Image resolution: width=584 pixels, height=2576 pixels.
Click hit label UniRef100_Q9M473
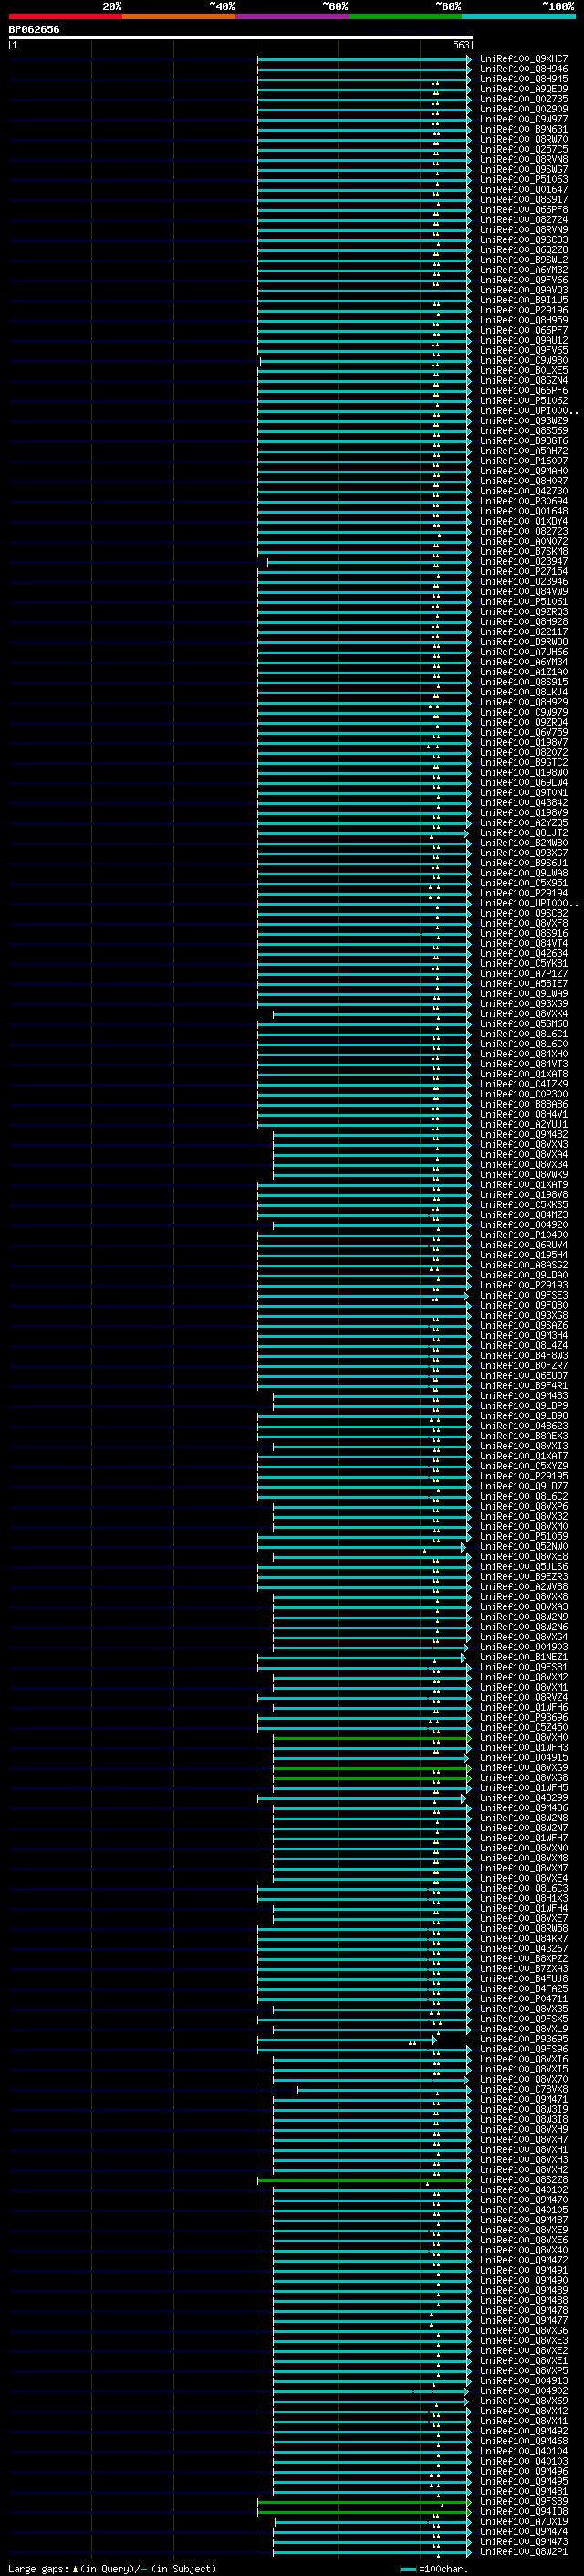(x=524, y=2541)
